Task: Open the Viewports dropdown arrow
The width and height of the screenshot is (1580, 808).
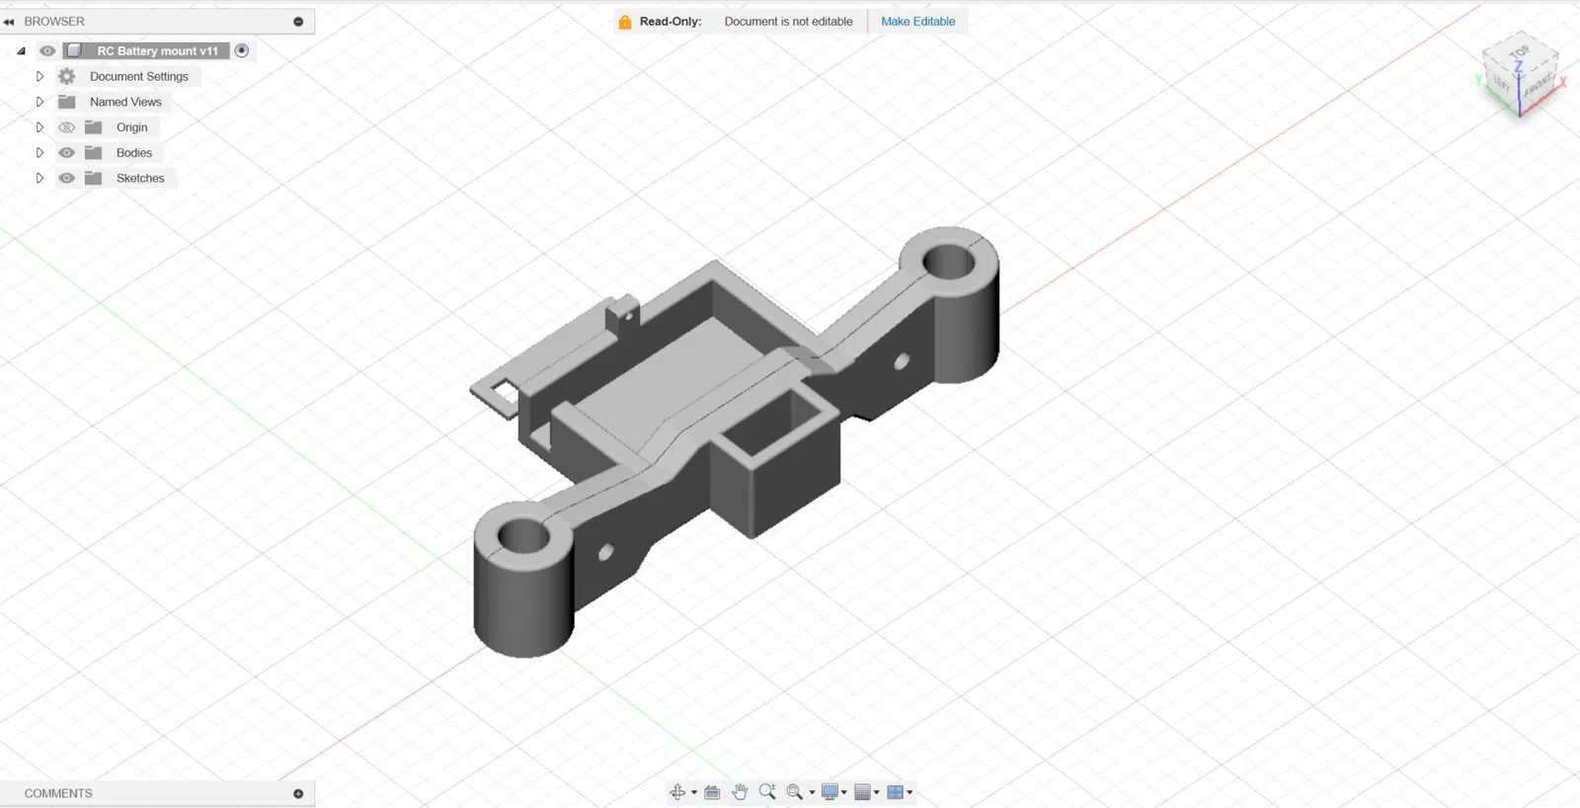Action: (x=909, y=792)
